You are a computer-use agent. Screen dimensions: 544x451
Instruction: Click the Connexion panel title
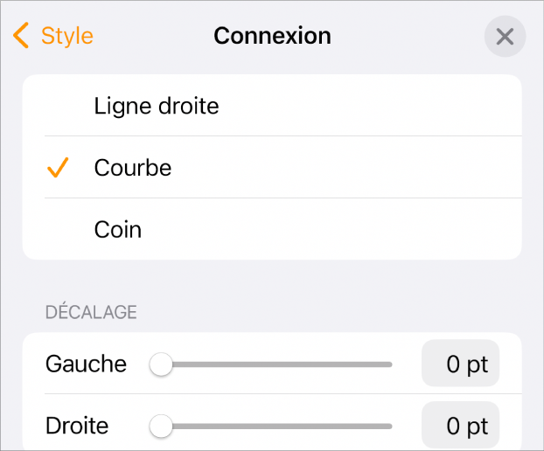point(272,36)
